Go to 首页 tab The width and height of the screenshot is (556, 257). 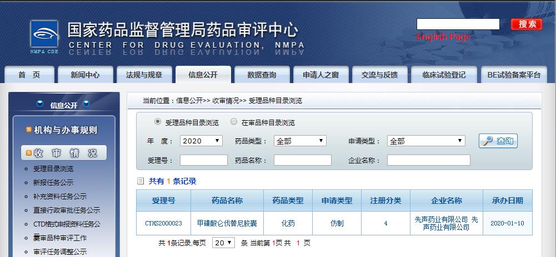point(29,75)
